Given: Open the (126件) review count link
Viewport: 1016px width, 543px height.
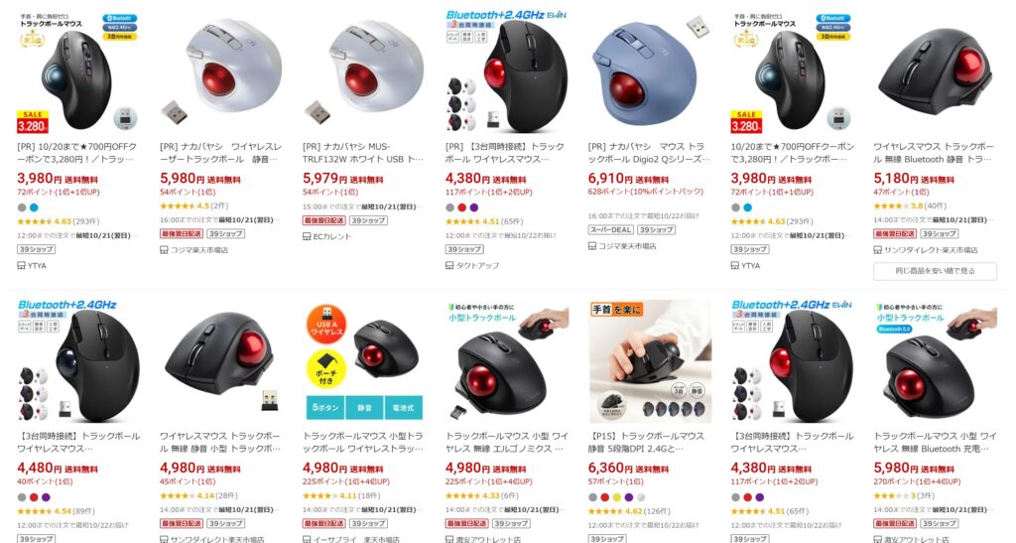Looking at the screenshot, I should (659, 511).
